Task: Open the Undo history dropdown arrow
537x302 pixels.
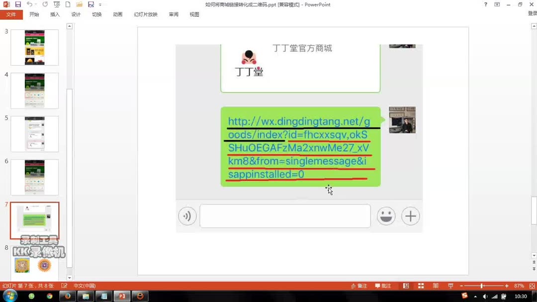Action: (35, 4)
